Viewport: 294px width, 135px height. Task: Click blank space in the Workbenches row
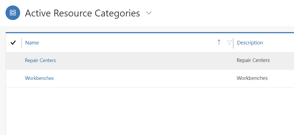coord(138,78)
